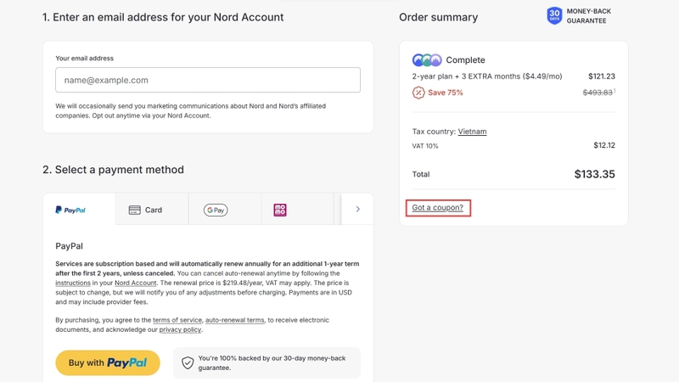
Task: Open the terms of service link
Action: tap(177, 320)
